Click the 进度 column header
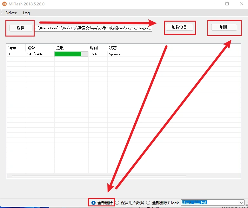Viewport: 248px width, 208px height. [71, 48]
